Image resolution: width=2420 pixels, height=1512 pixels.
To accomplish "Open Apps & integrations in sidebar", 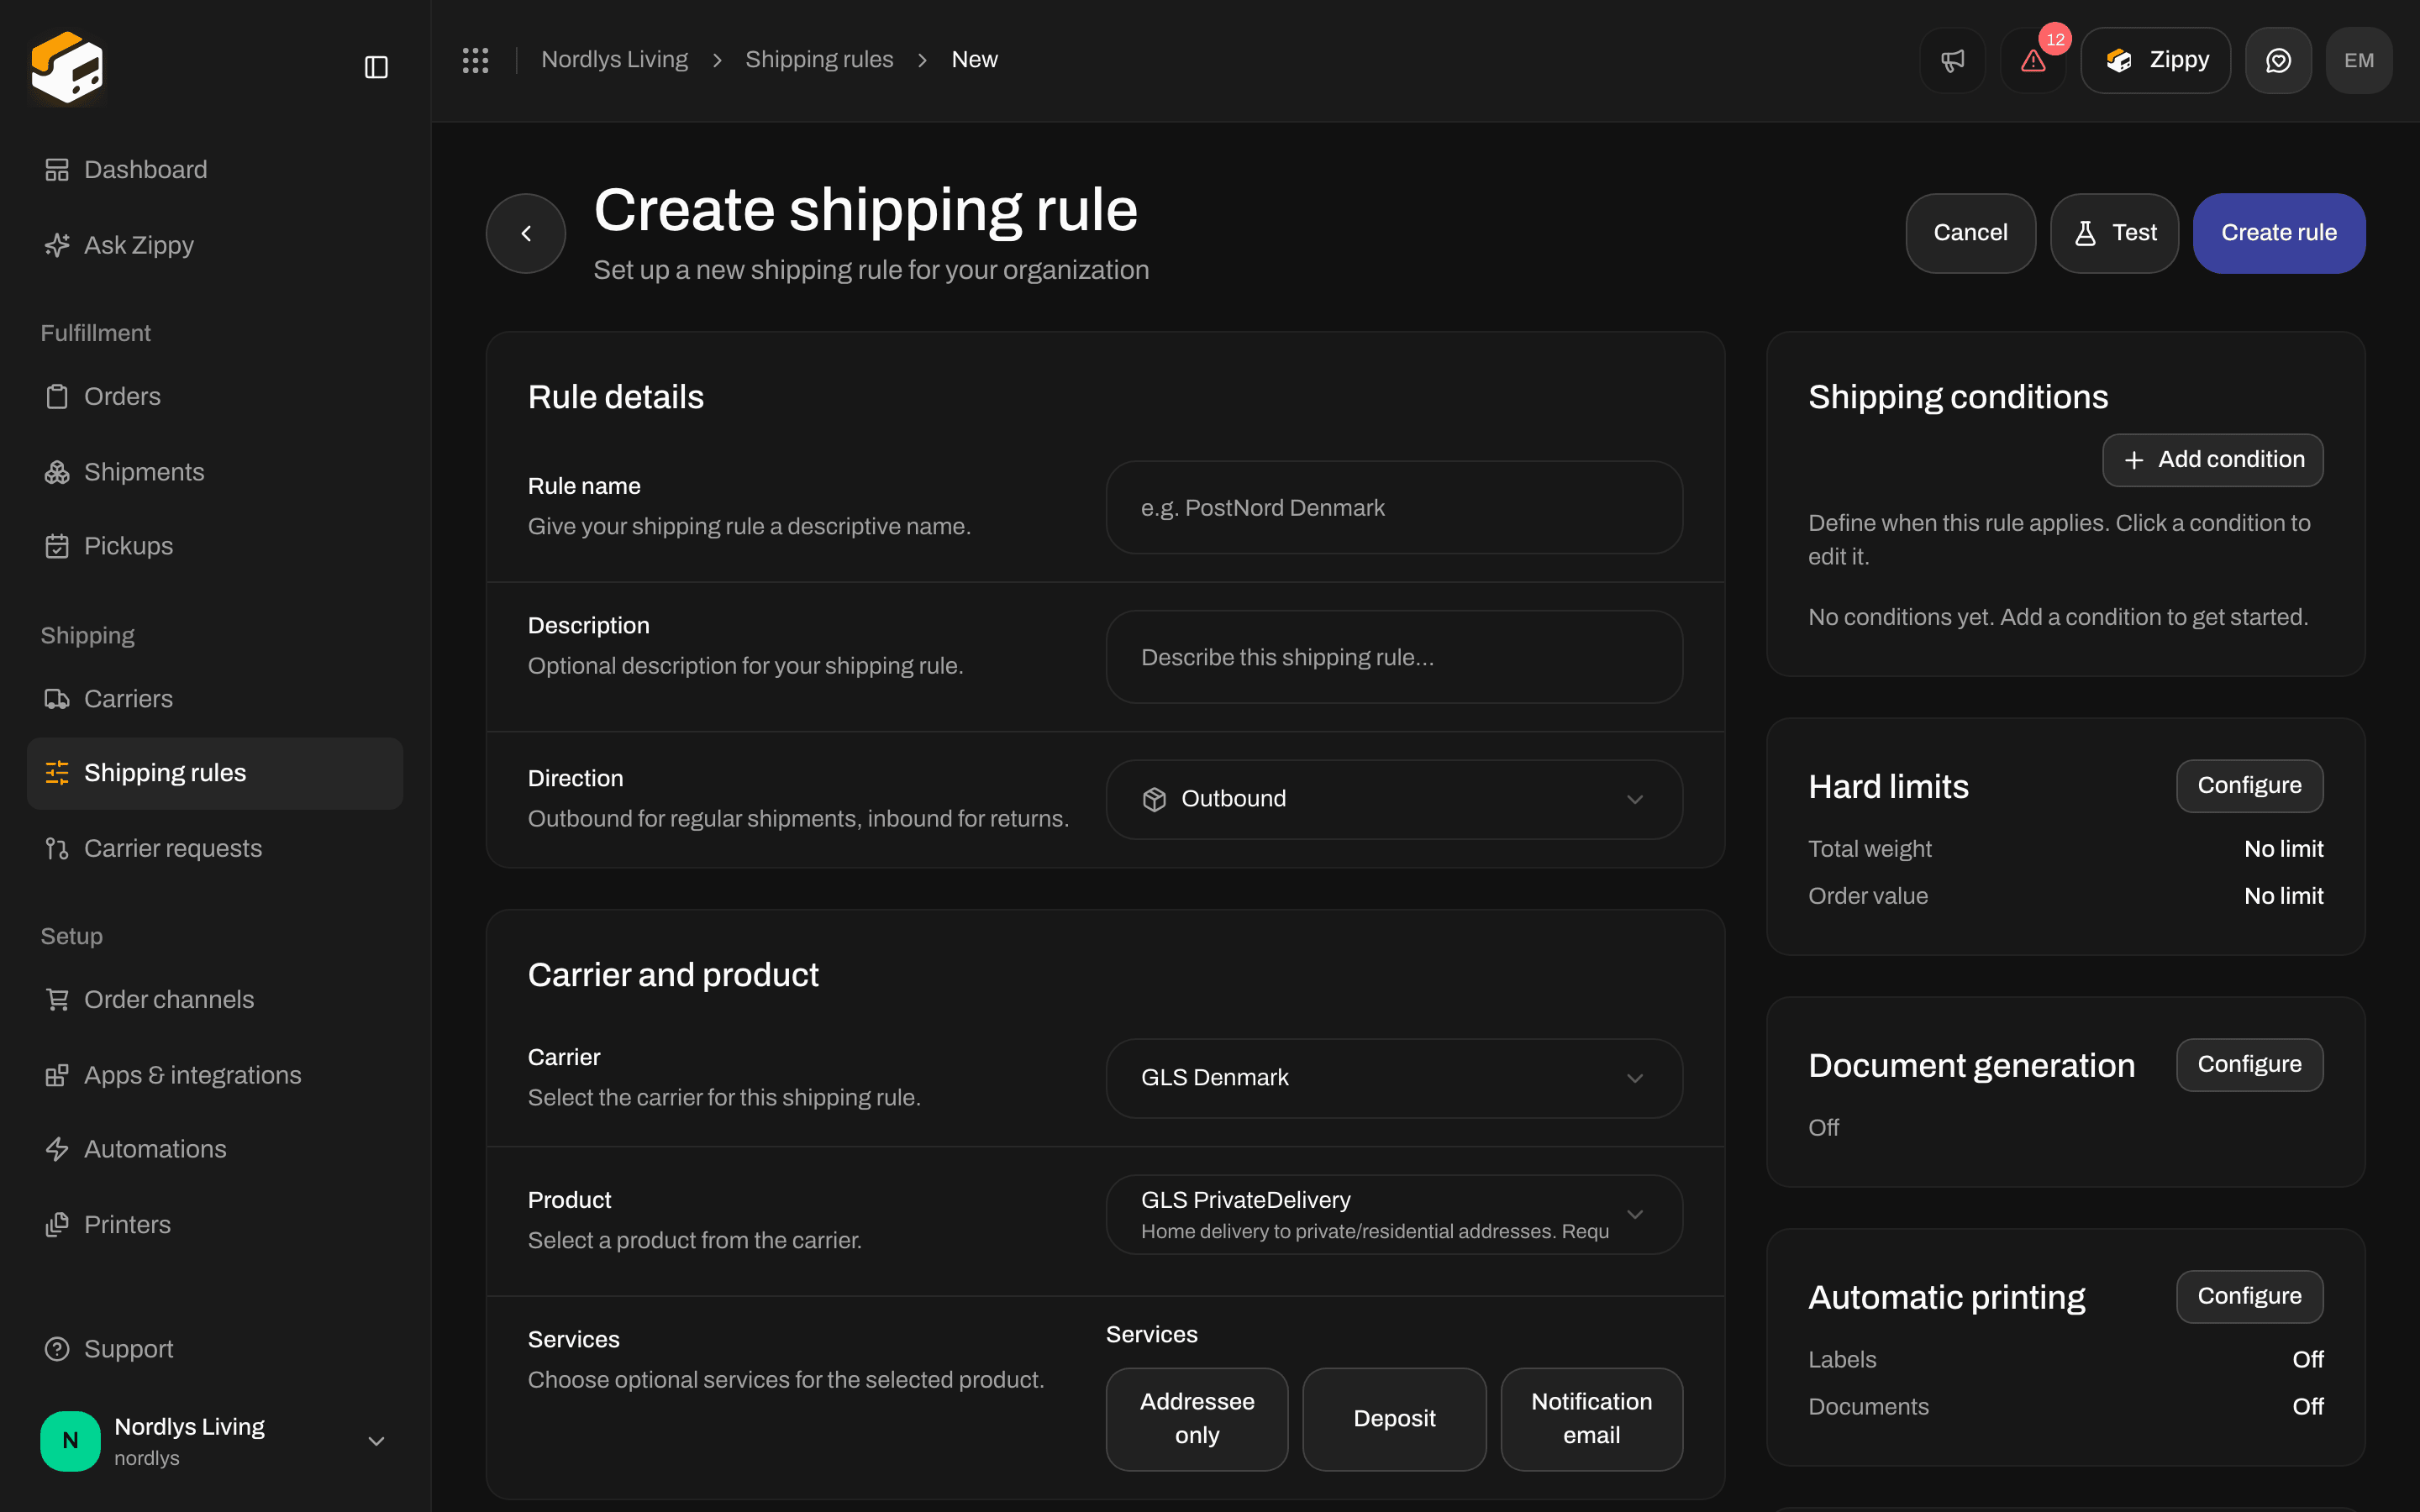I will click(x=215, y=1075).
